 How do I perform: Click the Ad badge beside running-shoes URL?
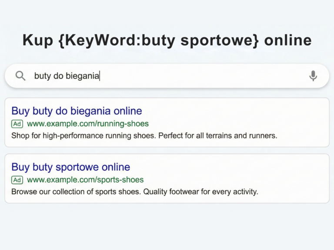[x=17, y=124]
